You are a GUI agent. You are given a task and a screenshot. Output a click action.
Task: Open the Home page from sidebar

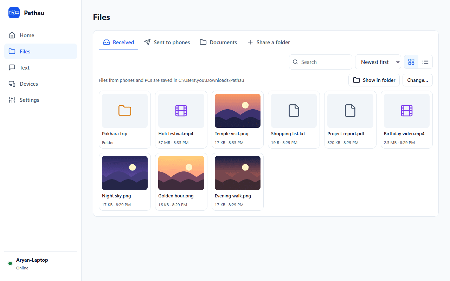[x=40, y=35]
